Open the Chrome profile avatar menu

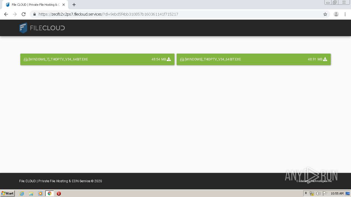336,14
